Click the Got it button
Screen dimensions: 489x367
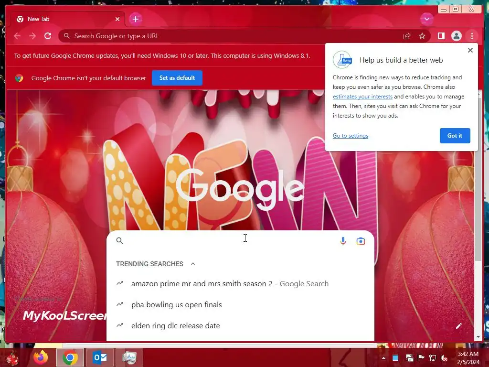coord(455,136)
